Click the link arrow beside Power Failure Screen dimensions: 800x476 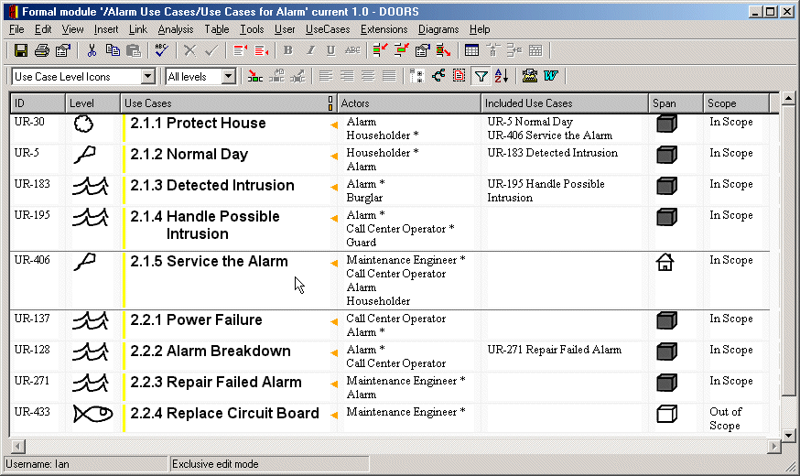point(334,322)
